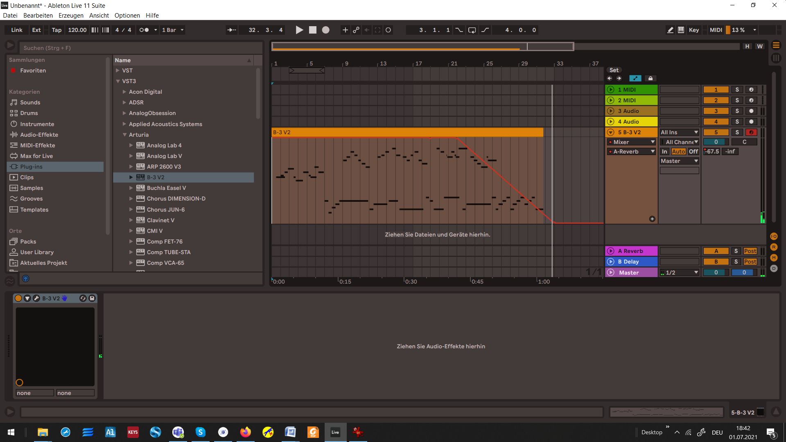Select Sounds category in browser
The height and width of the screenshot is (442, 786).
tap(30, 102)
